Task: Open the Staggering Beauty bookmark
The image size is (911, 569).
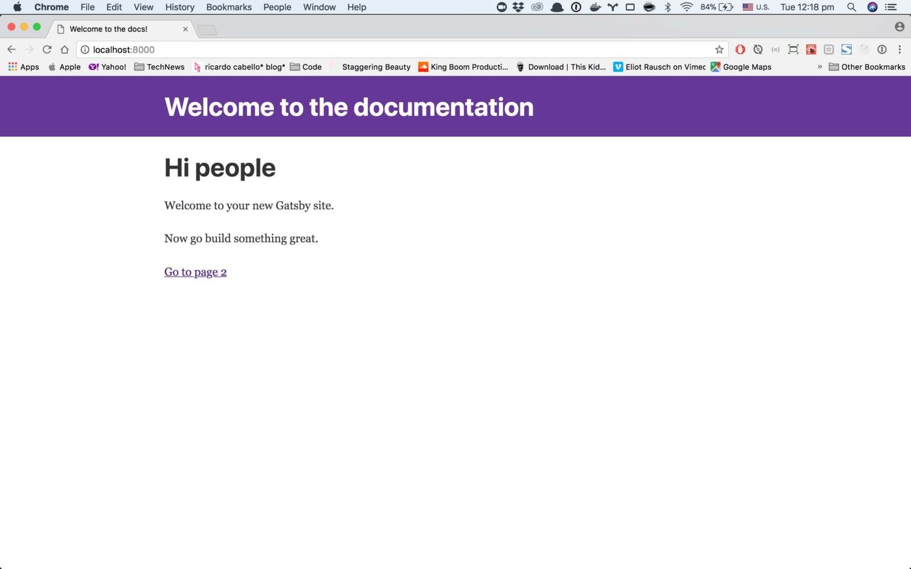Action: point(371,67)
